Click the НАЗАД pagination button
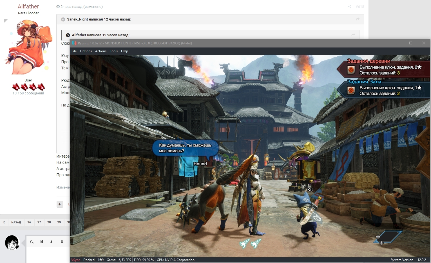Image resolution: width=431 pixels, height=263 pixels. point(16,222)
